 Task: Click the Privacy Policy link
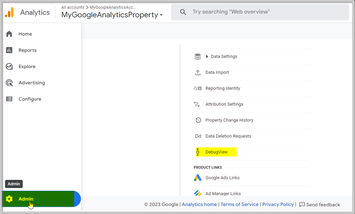point(278,205)
